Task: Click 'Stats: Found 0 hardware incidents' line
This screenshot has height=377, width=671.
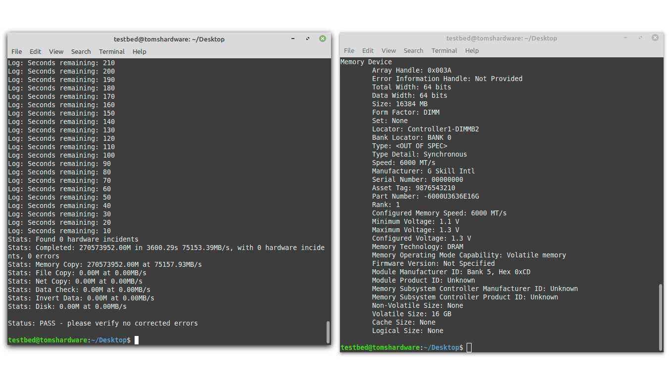Action: tap(73, 239)
